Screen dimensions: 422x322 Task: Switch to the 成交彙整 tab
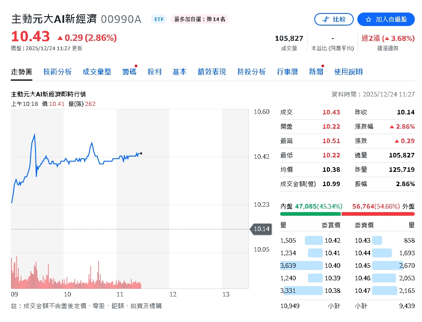tap(97, 71)
